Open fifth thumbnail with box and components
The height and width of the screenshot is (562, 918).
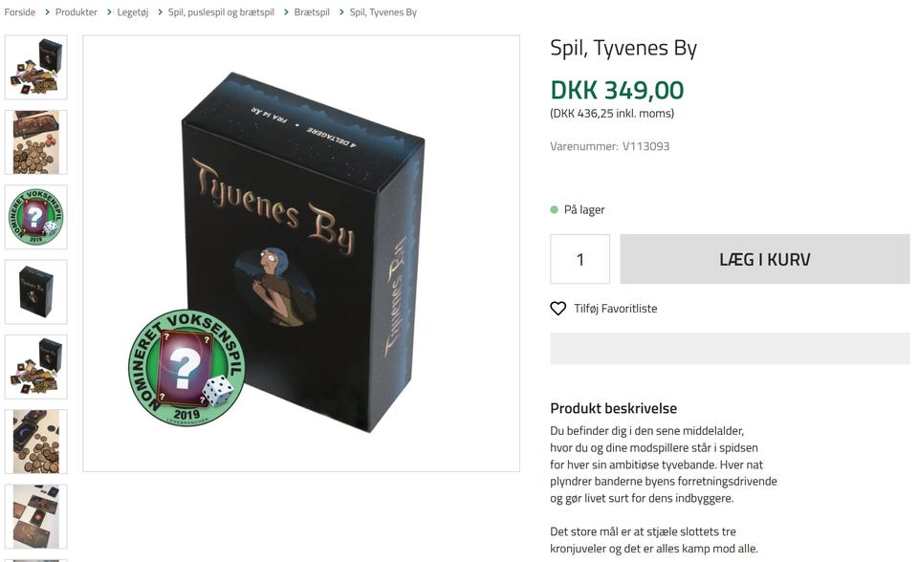tap(36, 367)
